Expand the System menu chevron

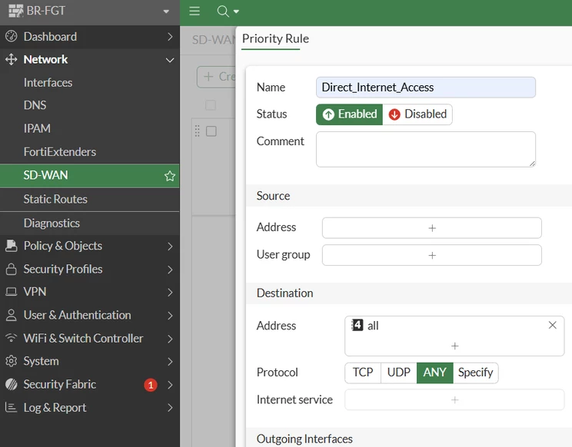point(170,362)
